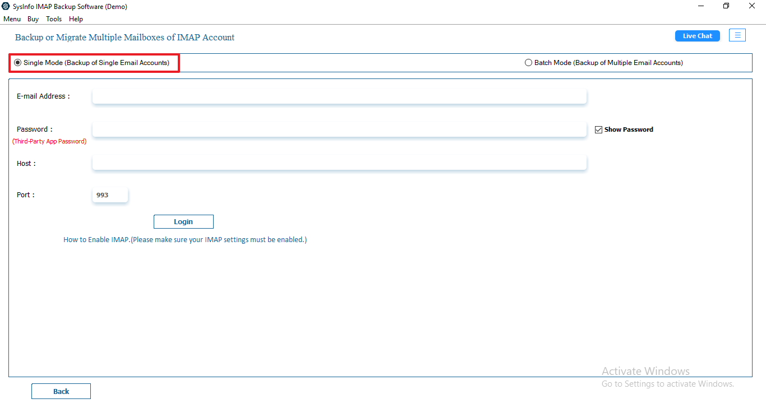Open the Tools menu

(x=54, y=19)
